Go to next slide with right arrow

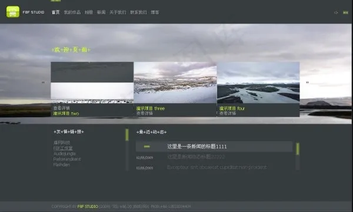[307, 82]
